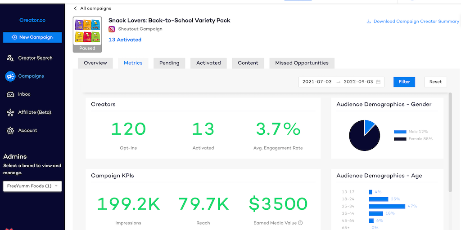Viewport: 461px width, 230px height.
Task: Click the Campaigns megaphone icon
Action: point(10,76)
